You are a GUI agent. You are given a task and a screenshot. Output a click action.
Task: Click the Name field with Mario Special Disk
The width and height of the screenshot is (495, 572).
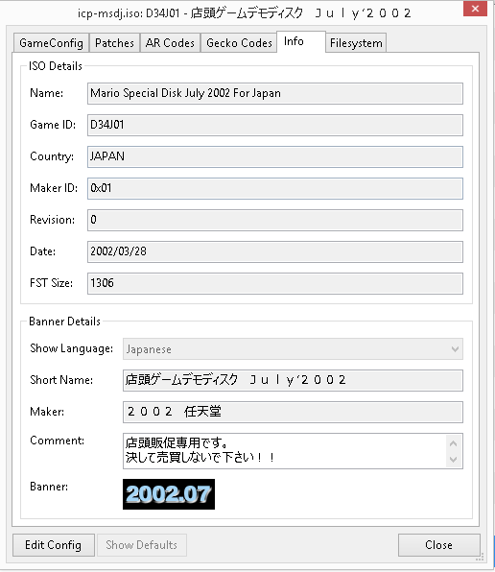click(x=275, y=93)
